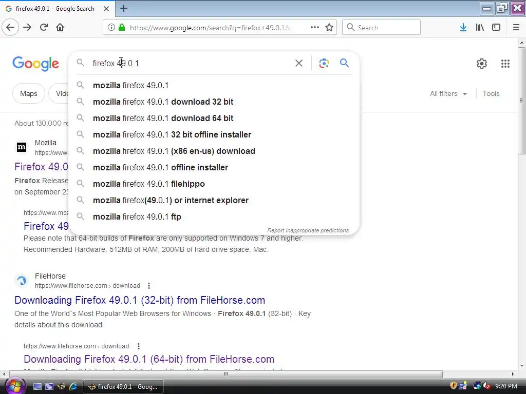526x394 pixels.
Task: Click the firefox 49.0.1 taskbar button
Action: [123, 387]
